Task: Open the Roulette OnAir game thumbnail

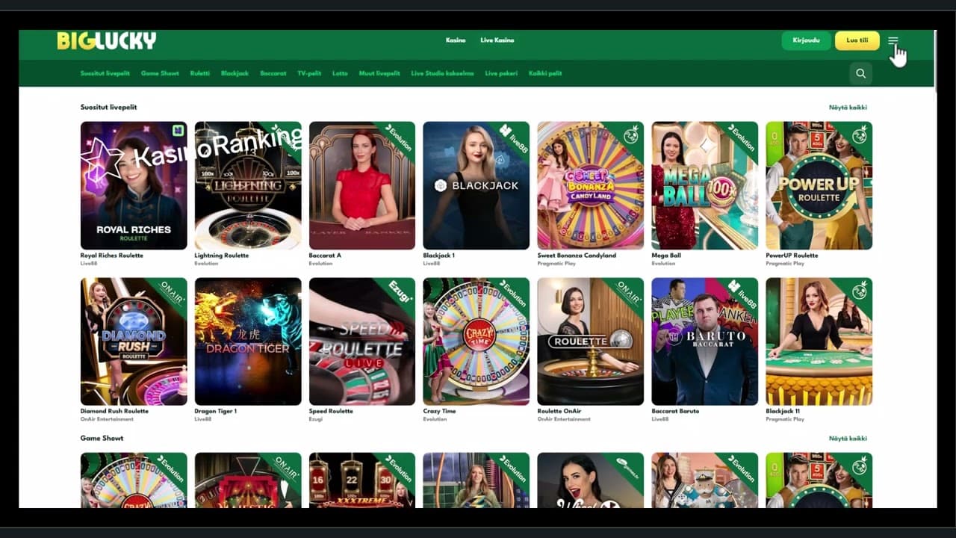Action: coord(591,341)
